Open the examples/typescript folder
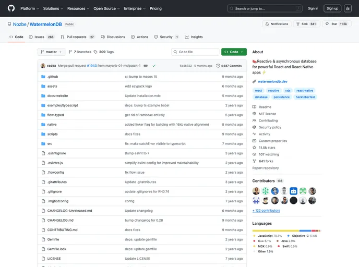 coord(63,105)
